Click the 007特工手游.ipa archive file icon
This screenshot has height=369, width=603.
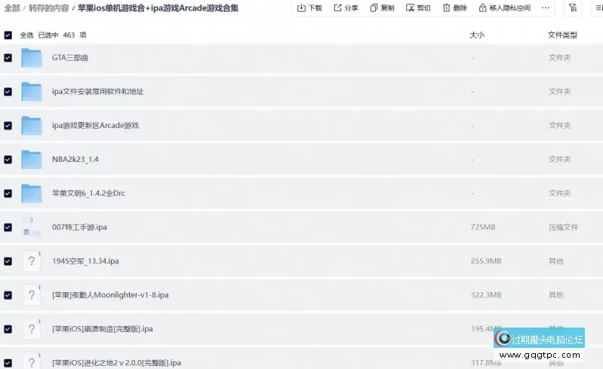tap(32, 227)
